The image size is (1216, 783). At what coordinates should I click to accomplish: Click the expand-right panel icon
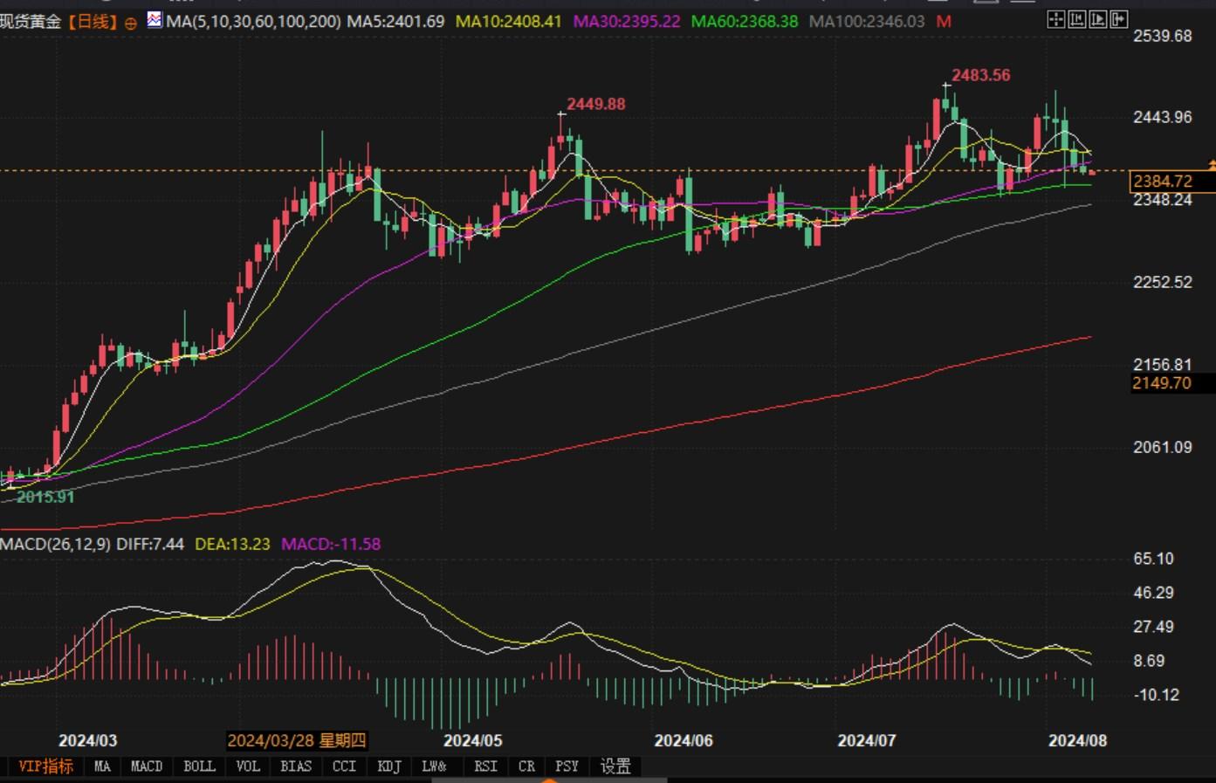tap(1119, 19)
